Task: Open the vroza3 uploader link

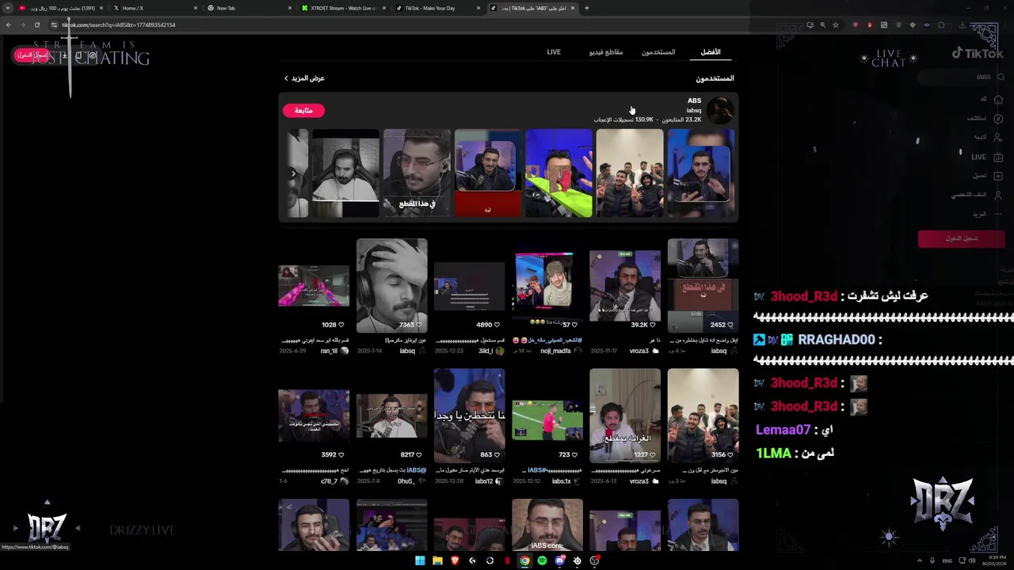Action: (639, 351)
